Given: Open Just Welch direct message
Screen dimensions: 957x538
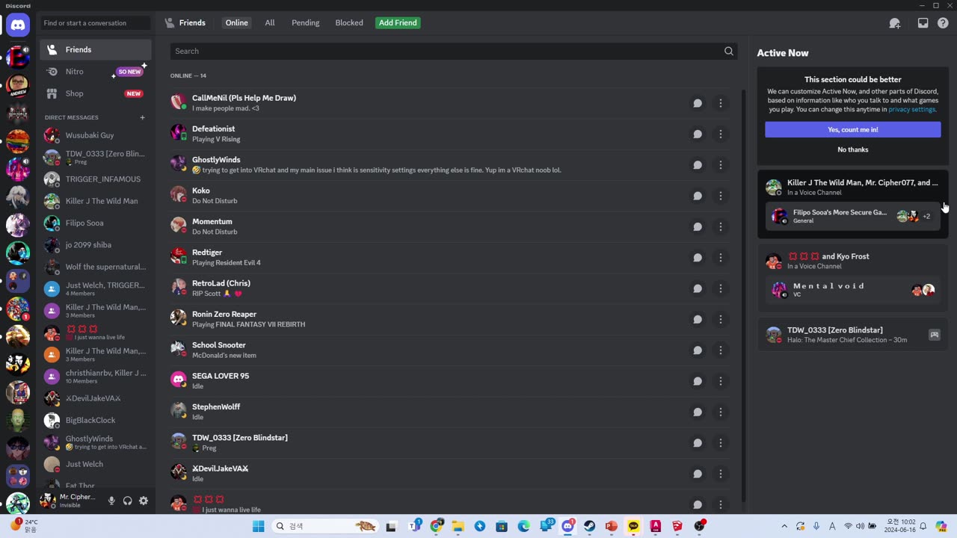Looking at the screenshot, I should (x=96, y=464).
